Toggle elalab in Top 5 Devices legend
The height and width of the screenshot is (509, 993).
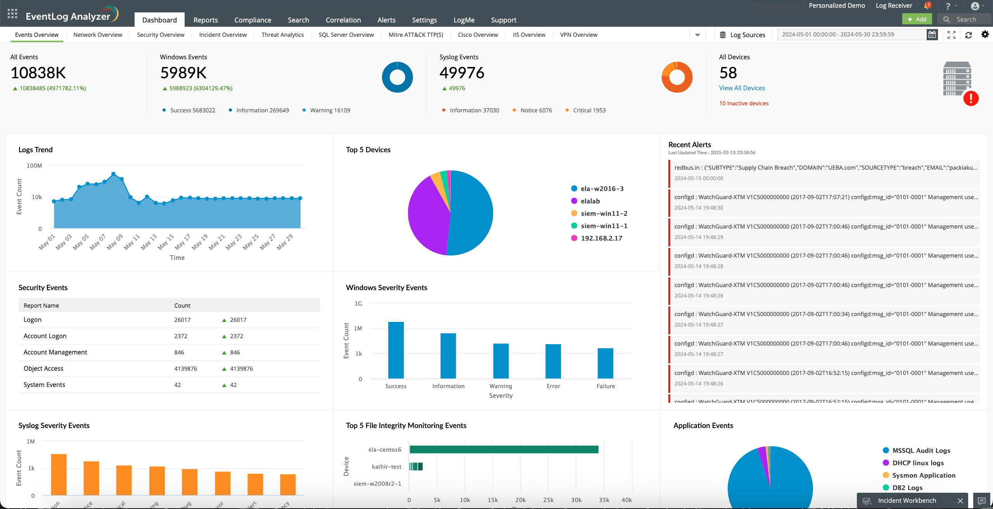click(x=590, y=201)
